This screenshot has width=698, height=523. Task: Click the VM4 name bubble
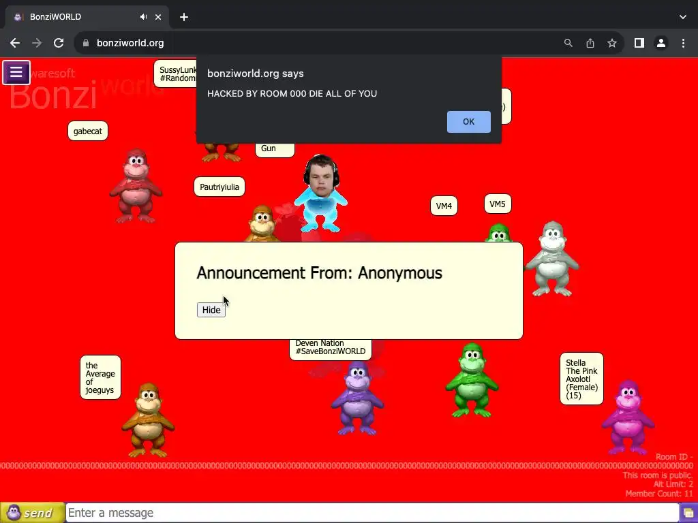(444, 206)
